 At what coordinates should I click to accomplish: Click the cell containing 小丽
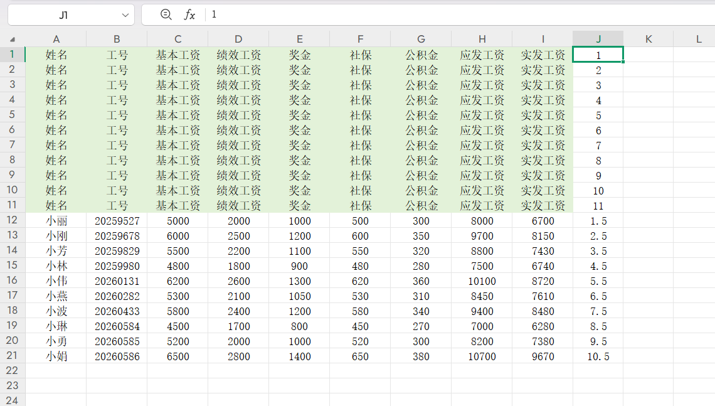pos(56,221)
